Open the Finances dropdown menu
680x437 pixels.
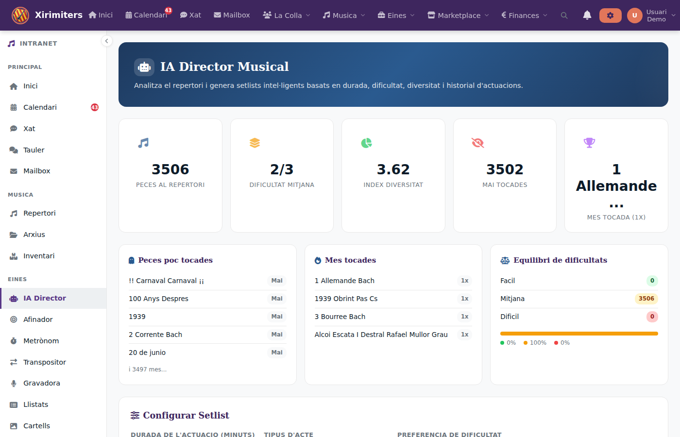[x=524, y=16]
